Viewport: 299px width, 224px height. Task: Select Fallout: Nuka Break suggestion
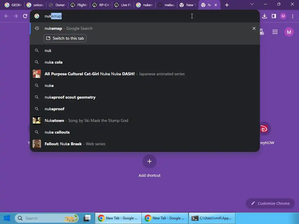145,144
